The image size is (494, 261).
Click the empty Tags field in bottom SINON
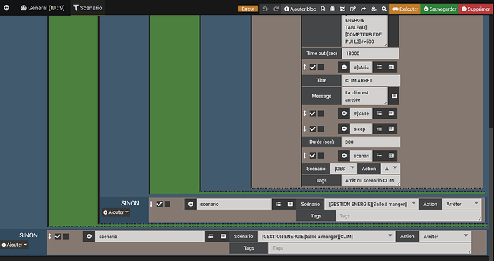point(370,248)
